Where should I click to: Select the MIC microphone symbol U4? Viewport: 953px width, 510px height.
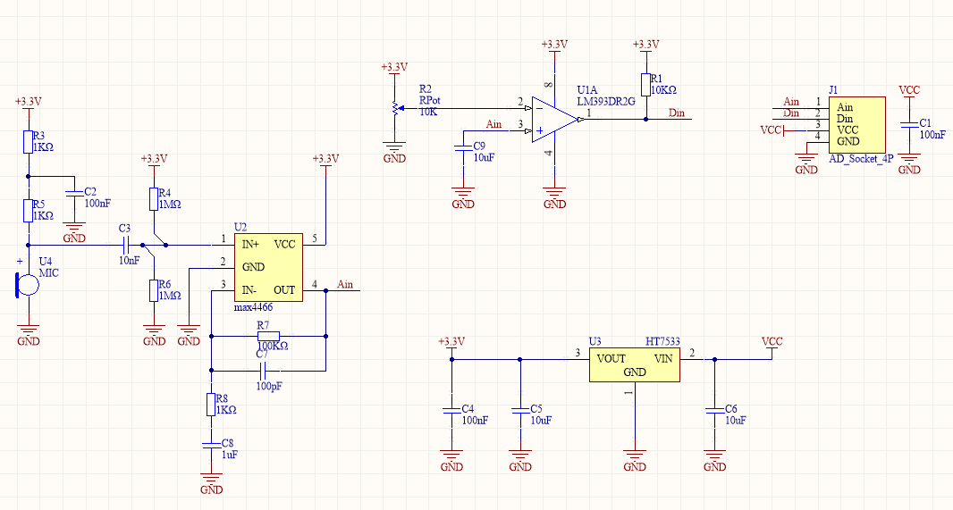point(28,284)
